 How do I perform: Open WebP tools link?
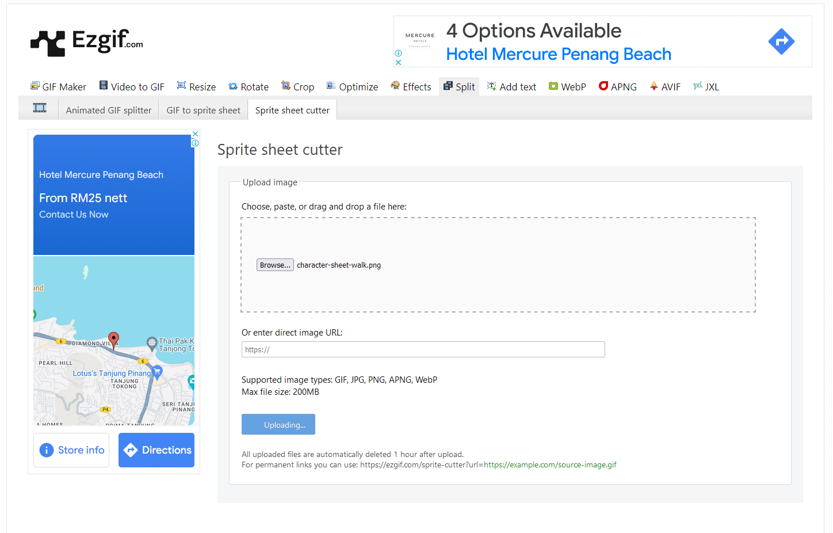[x=574, y=87]
